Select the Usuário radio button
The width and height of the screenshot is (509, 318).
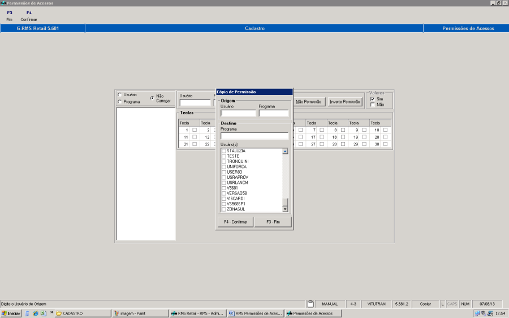pyautogui.click(x=120, y=94)
